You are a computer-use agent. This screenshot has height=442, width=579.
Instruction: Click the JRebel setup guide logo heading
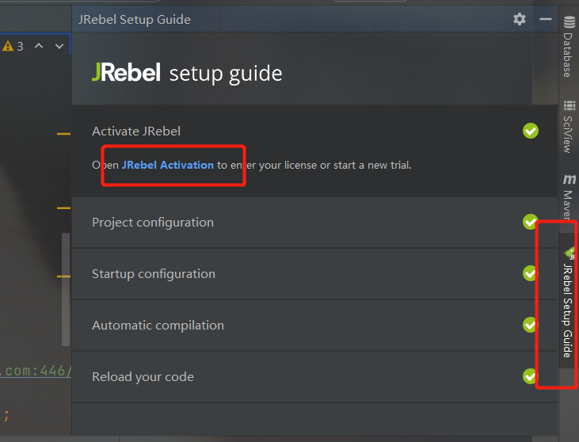(187, 73)
